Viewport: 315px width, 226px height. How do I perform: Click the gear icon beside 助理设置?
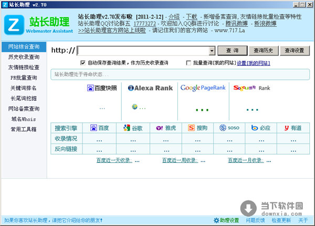click(x=216, y=220)
